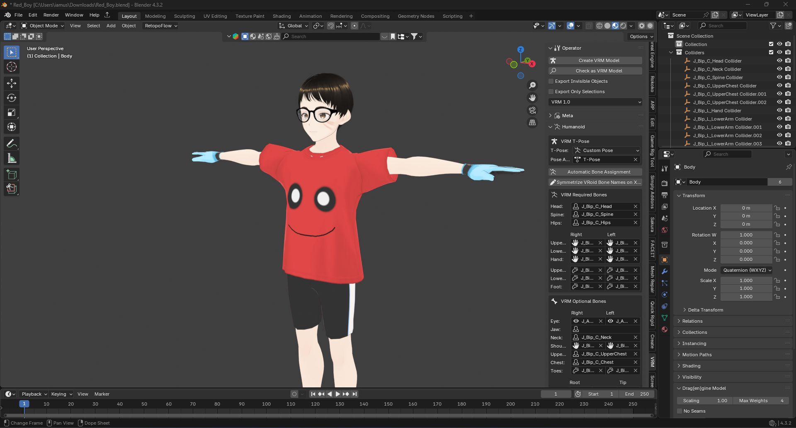The image size is (796, 428).
Task: Select the Annotate tool
Action: (x=11, y=143)
